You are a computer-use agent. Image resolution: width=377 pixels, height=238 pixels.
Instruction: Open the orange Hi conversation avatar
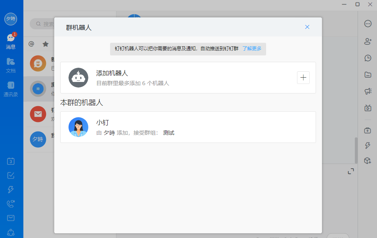pyautogui.click(x=38, y=63)
